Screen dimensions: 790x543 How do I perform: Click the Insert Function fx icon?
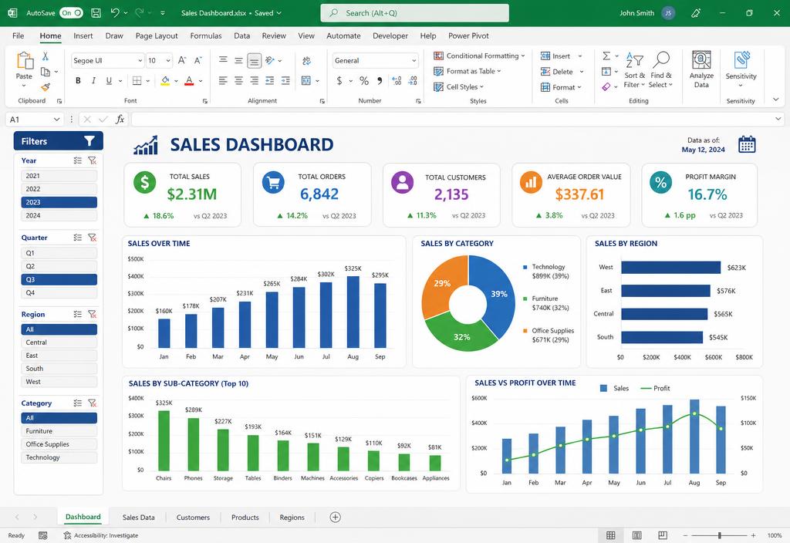point(120,120)
